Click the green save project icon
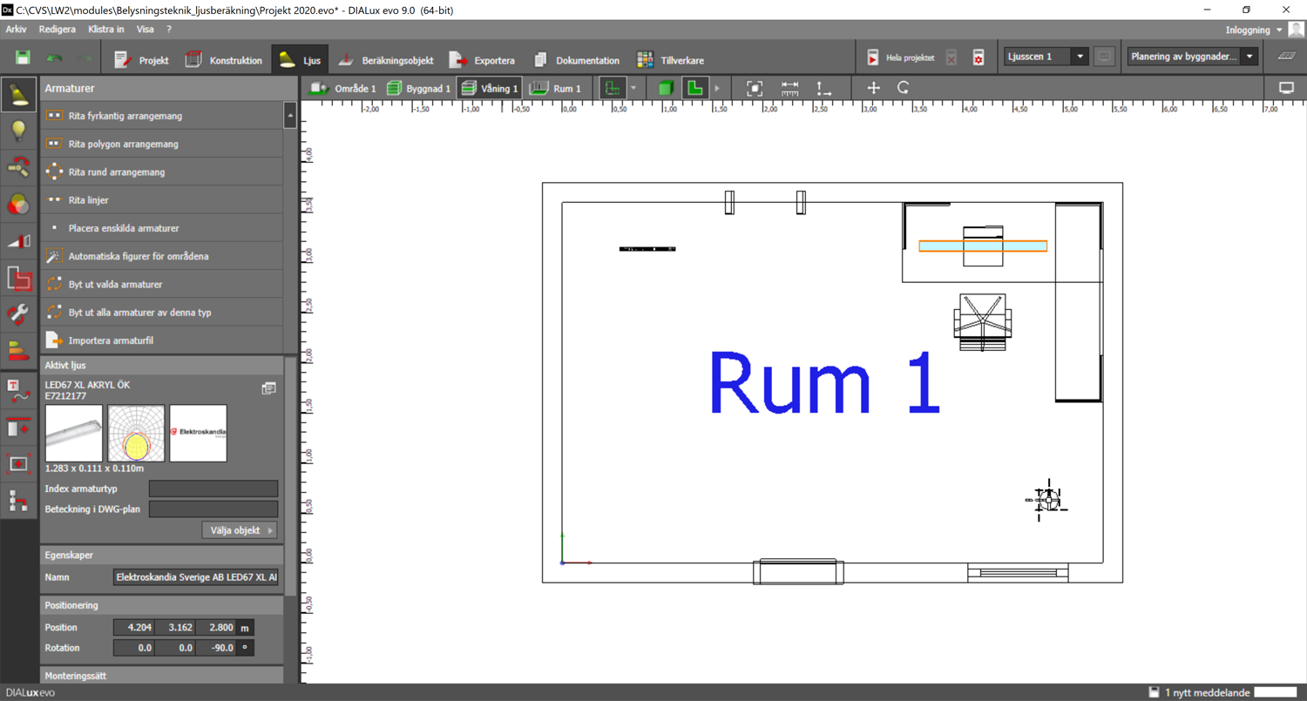Image resolution: width=1307 pixels, height=701 pixels. (23, 58)
